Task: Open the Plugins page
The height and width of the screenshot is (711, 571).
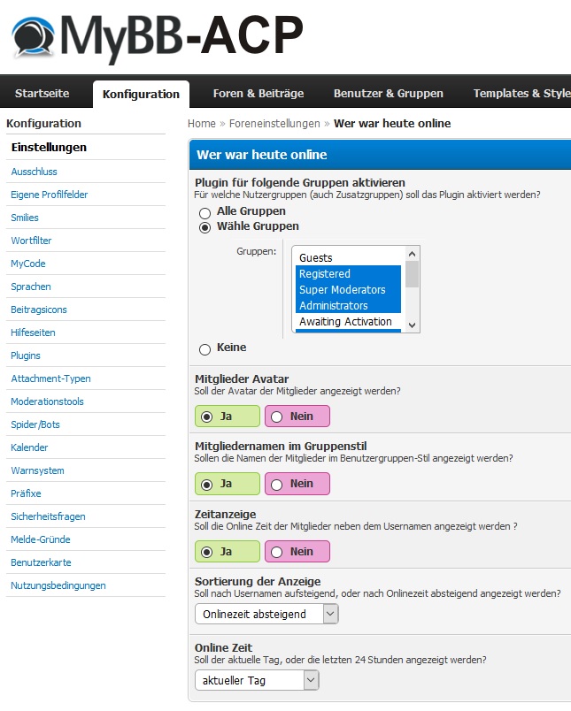Action: click(x=26, y=355)
